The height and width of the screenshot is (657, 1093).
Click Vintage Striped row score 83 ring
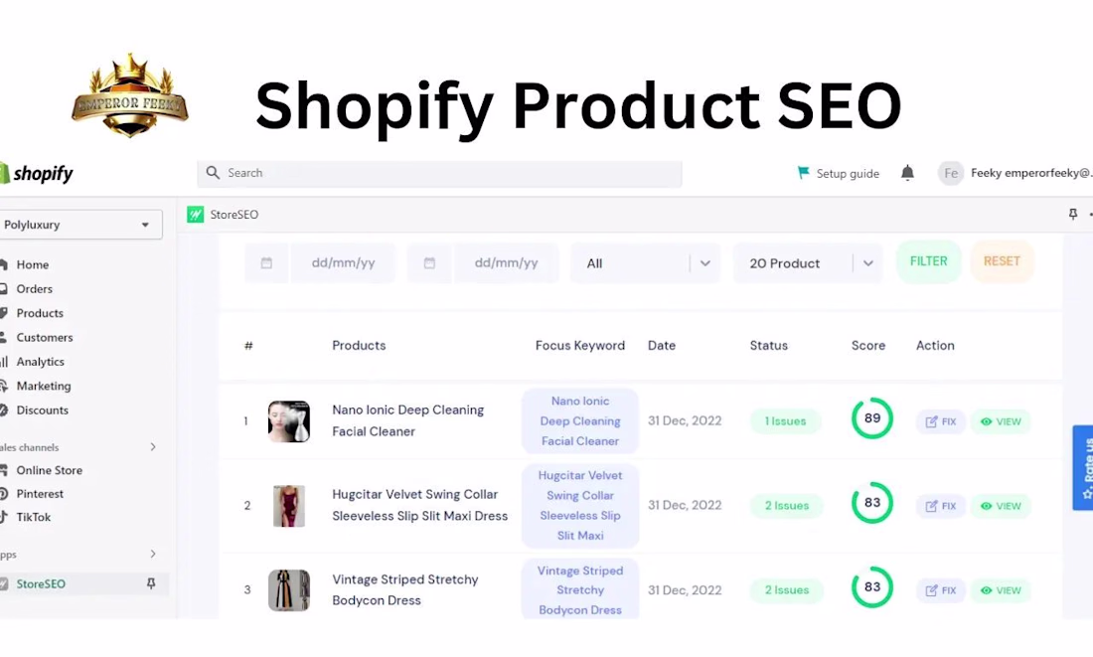[872, 587]
